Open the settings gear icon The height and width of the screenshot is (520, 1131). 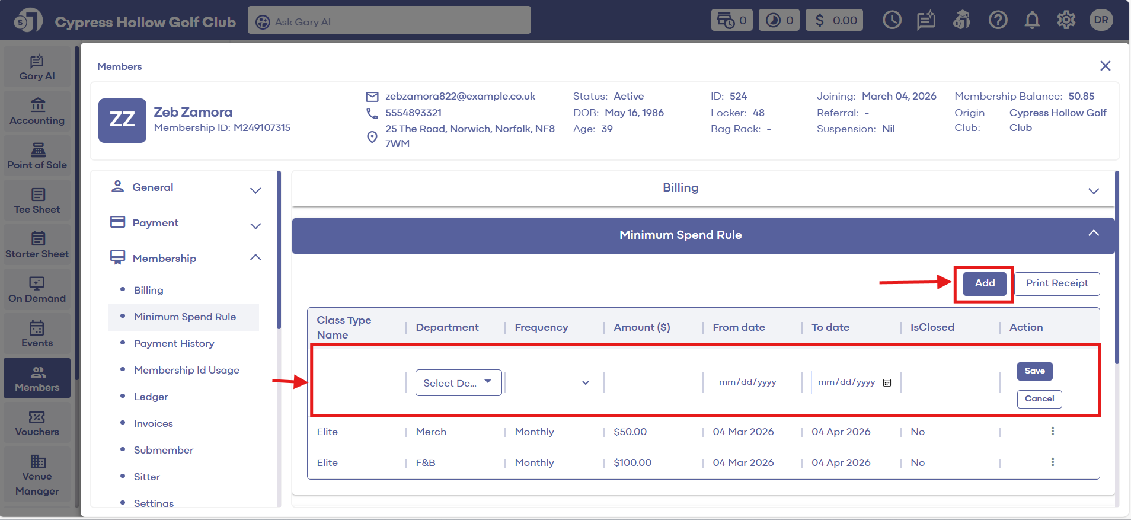tap(1066, 21)
